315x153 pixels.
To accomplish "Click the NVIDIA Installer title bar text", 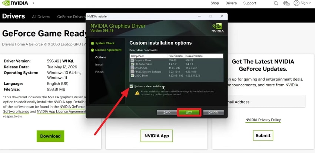I will [97, 16].
